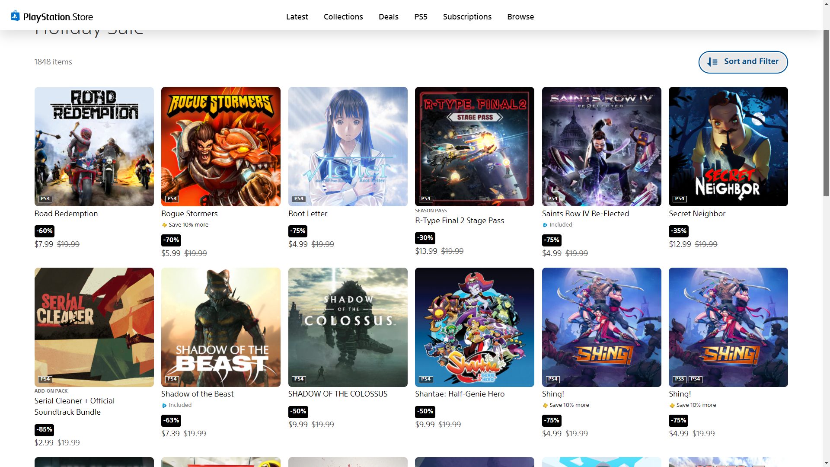Image resolution: width=830 pixels, height=467 pixels.
Task: Open the Browse navigation menu
Action: (x=520, y=17)
